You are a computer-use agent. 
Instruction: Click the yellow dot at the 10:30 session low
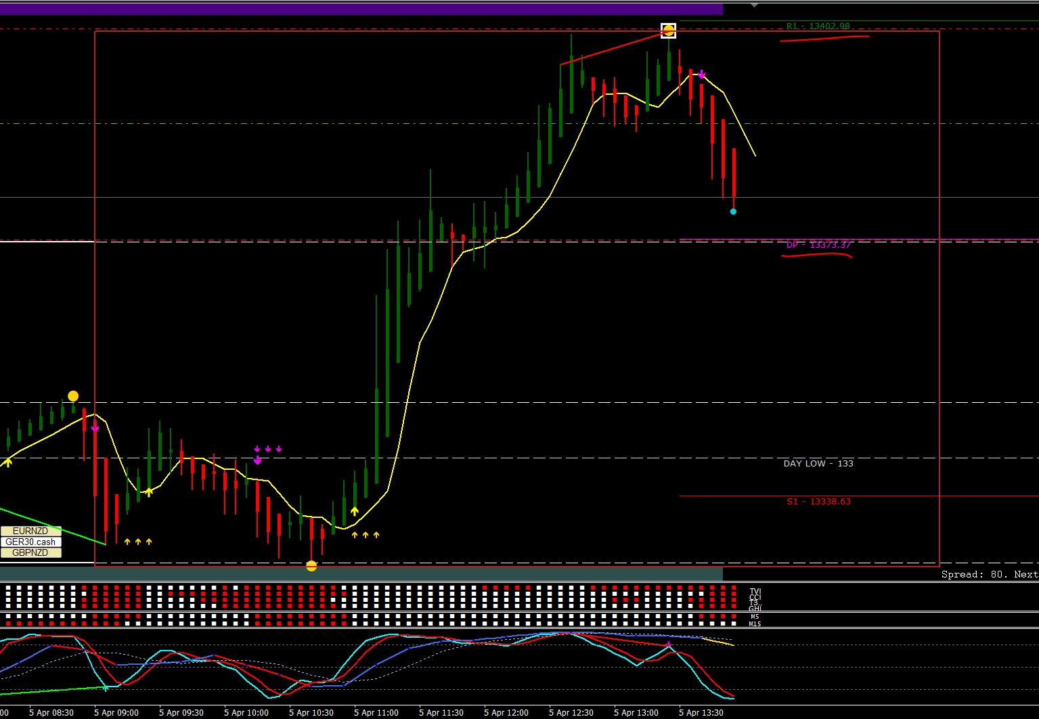point(311,566)
